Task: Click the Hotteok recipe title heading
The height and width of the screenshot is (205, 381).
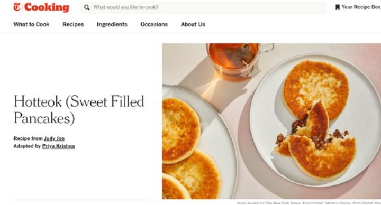Action: pyautogui.click(x=79, y=110)
